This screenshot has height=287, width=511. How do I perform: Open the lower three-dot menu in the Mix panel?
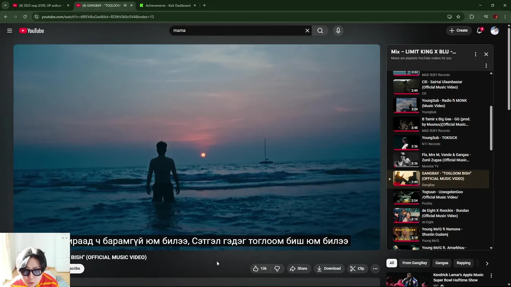(486, 66)
